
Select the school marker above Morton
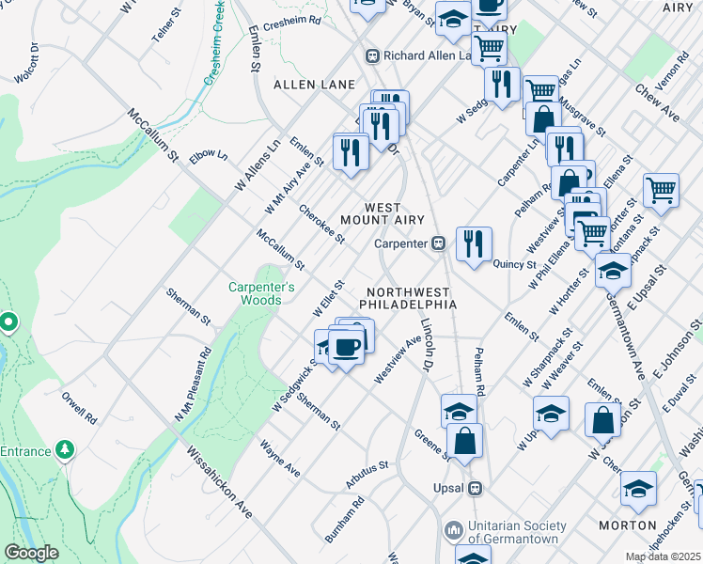tap(638, 489)
